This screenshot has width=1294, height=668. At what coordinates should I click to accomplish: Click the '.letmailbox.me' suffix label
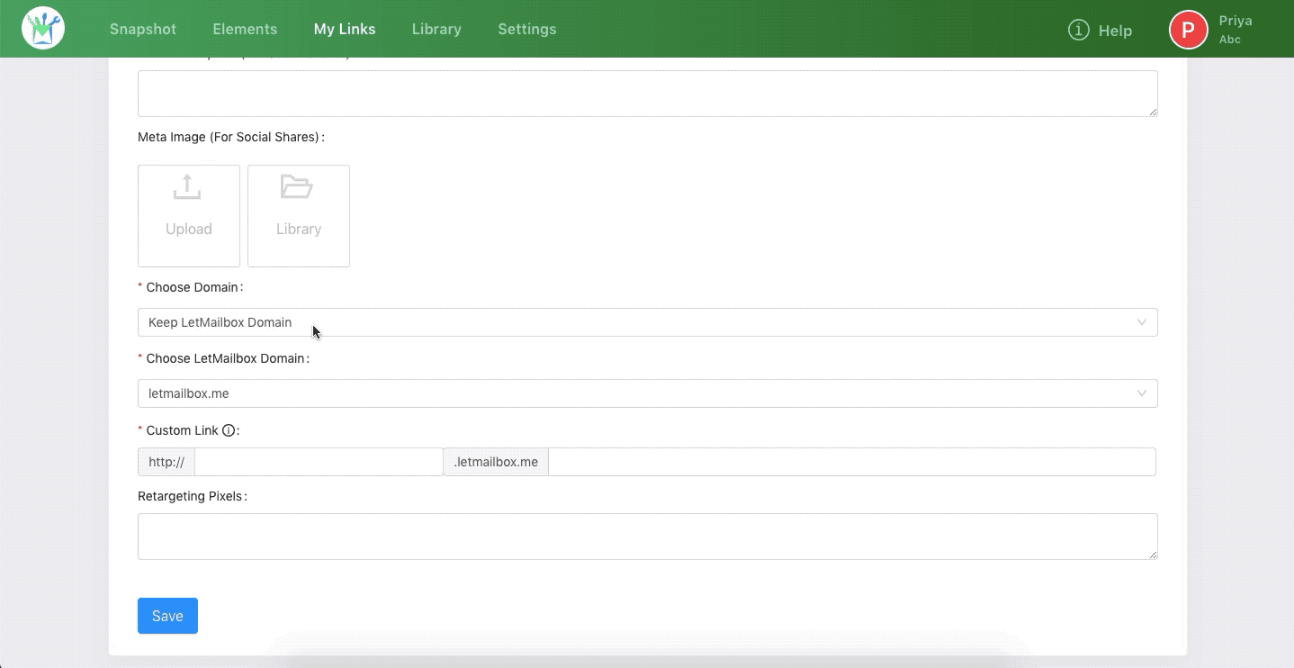click(496, 462)
